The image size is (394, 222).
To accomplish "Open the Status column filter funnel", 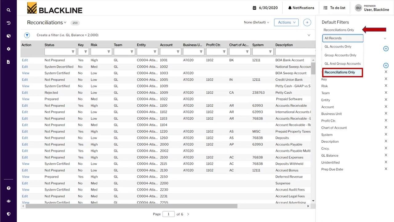I will coord(73,51).
